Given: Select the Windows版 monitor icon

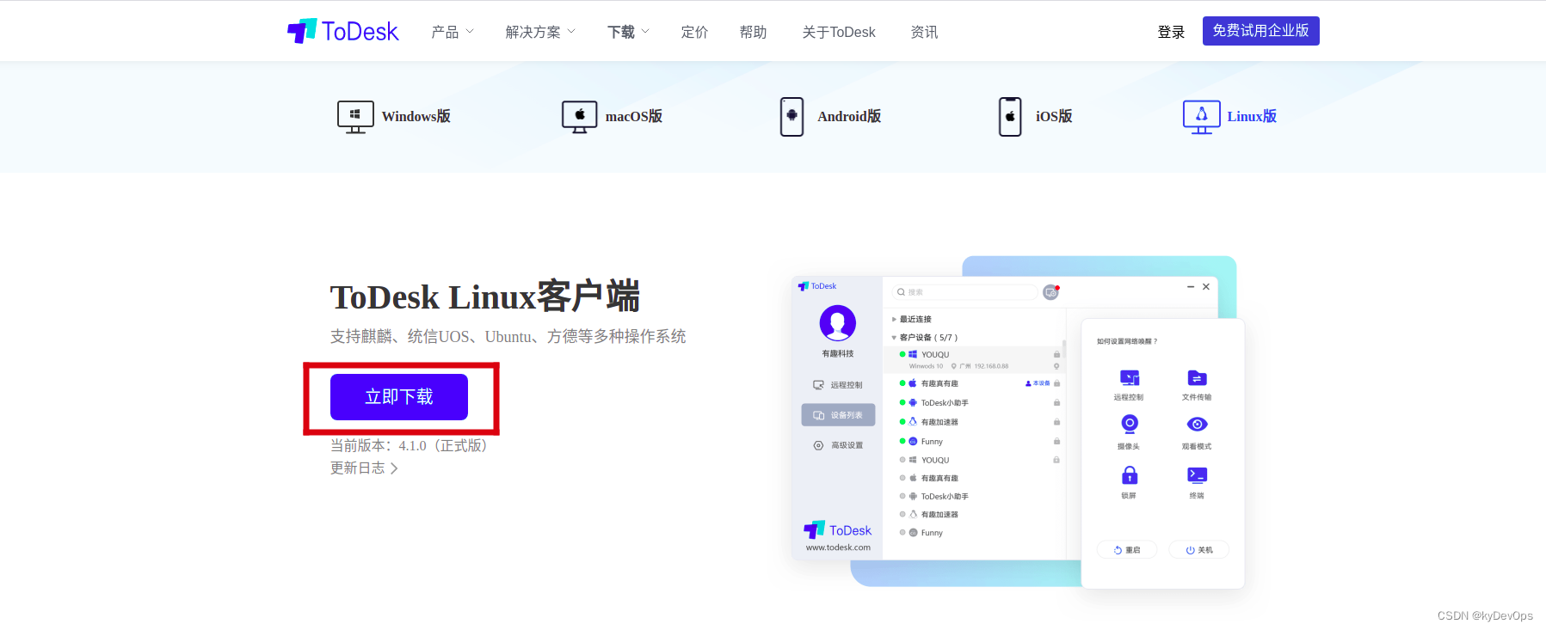Looking at the screenshot, I should click(355, 117).
